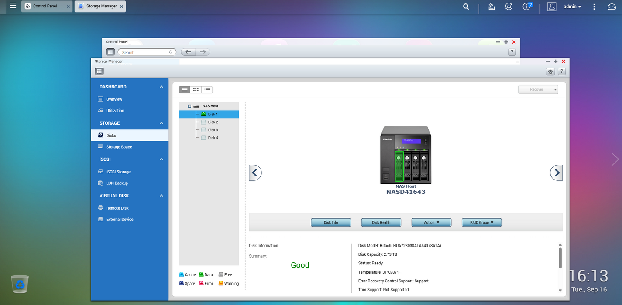Select Disk 1 in the tree

pos(209,114)
